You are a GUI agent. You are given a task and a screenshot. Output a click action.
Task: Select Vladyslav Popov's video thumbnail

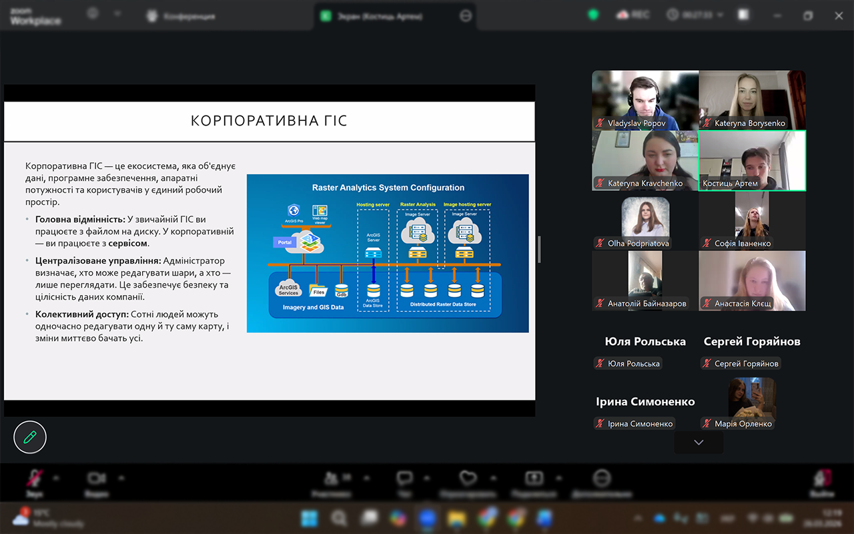click(645, 101)
